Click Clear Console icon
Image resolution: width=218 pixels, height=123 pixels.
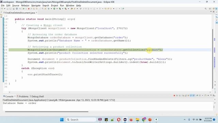pos(183,96)
